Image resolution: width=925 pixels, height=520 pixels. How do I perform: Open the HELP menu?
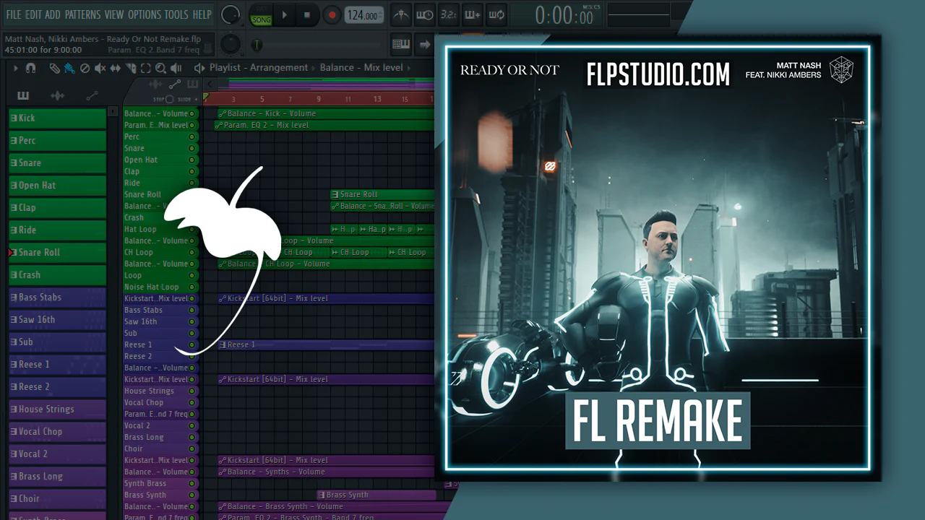click(x=202, y=14)
